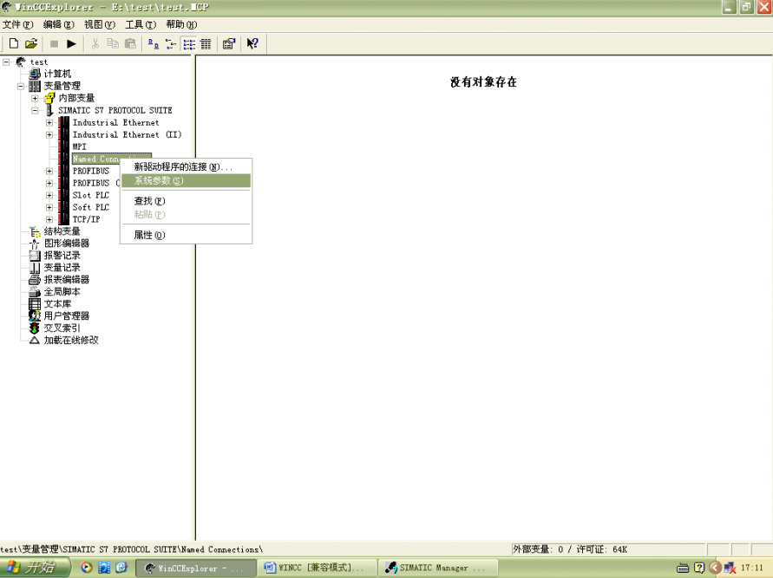This screenshot has height=578, width=773.
Task: Click the 开始 Start button
Action: [35, 568]
